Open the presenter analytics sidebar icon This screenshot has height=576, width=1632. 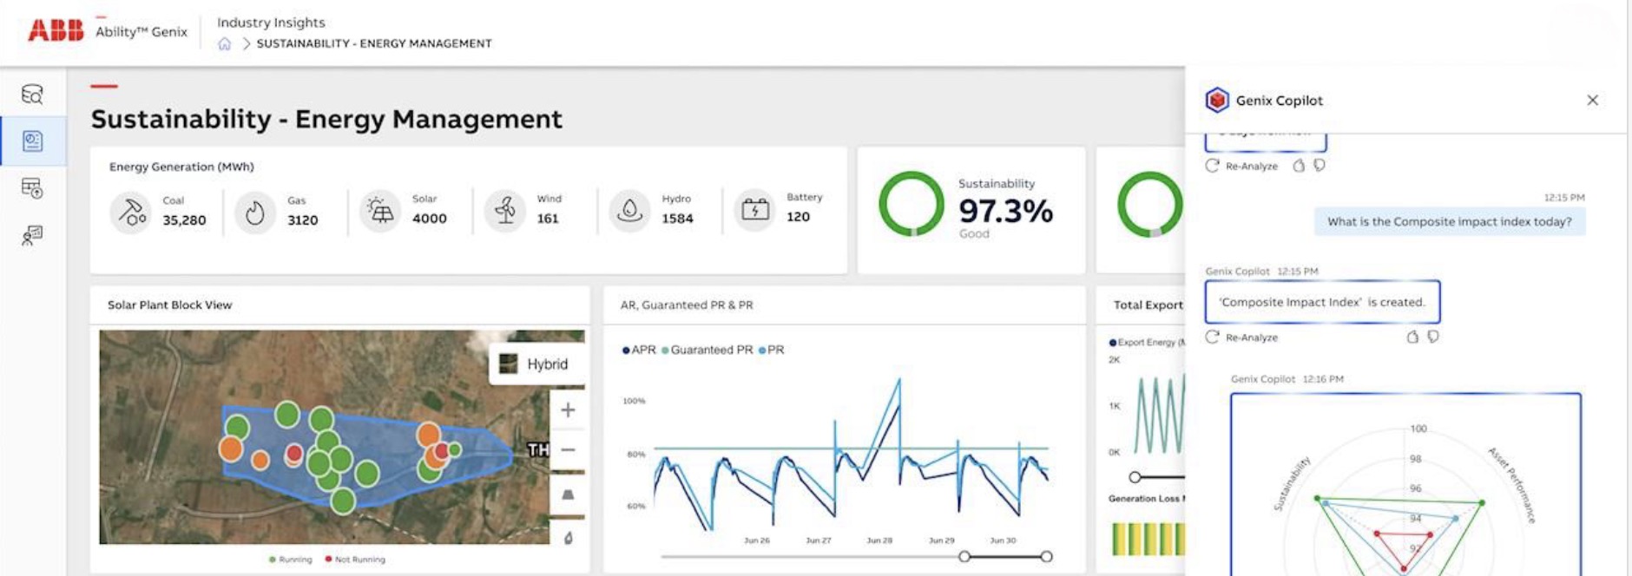[32, 235]
